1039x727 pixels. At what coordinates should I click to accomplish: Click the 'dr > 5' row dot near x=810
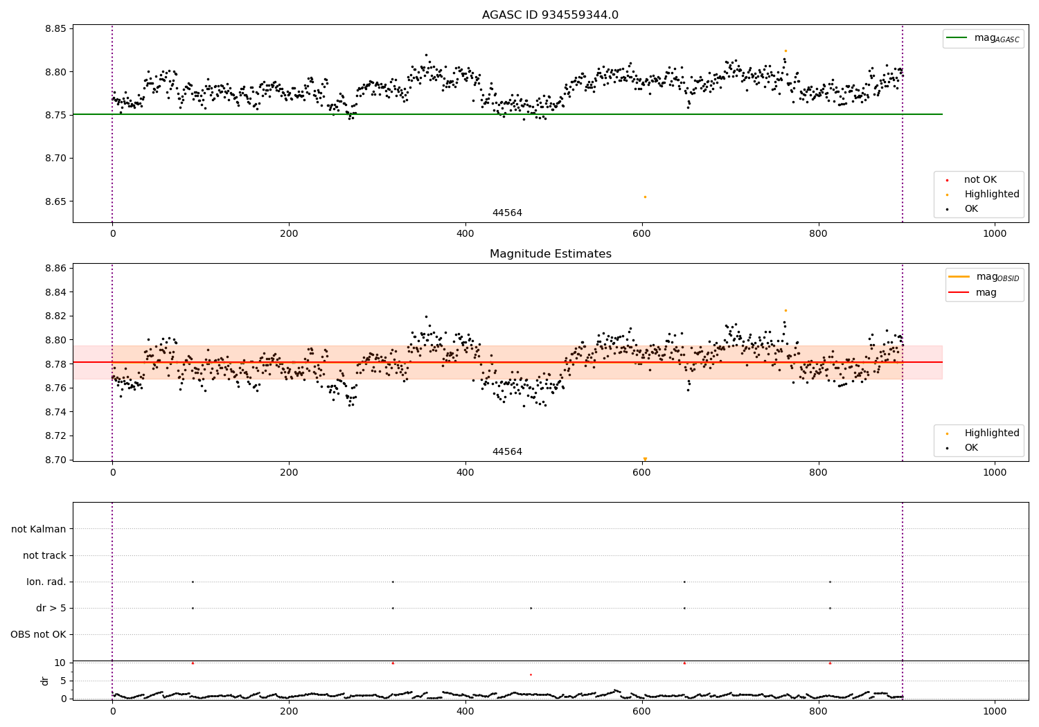click(830, 608)
